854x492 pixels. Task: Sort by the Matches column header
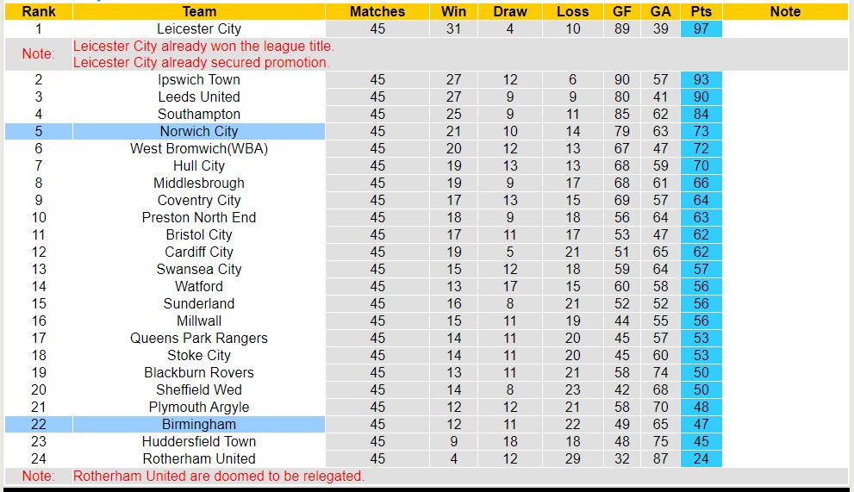pos(377,12)
